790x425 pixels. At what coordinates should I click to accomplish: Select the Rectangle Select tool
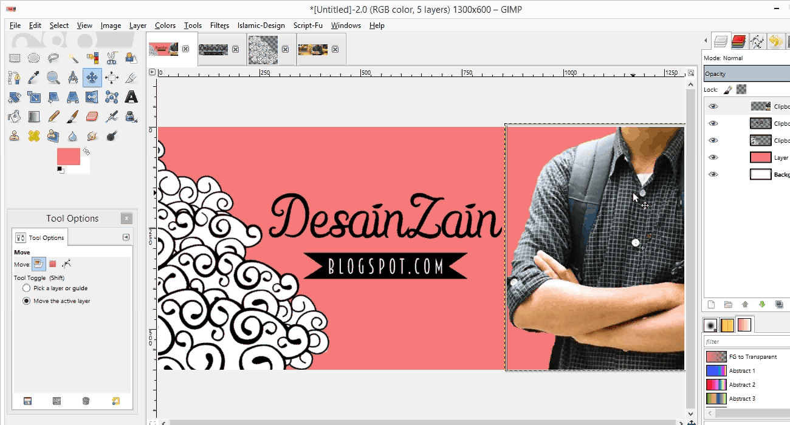(x=15, y=58)
